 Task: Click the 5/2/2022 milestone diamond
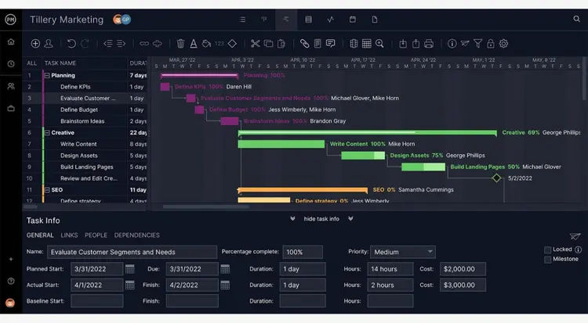(x=496, y=178)
